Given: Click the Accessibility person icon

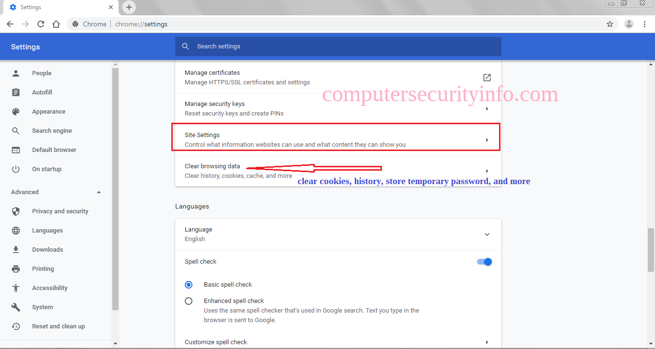Looking at the screenshot, I should (x=16, y=288).
